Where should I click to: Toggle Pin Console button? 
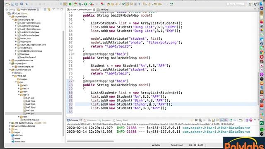(231, 120)
